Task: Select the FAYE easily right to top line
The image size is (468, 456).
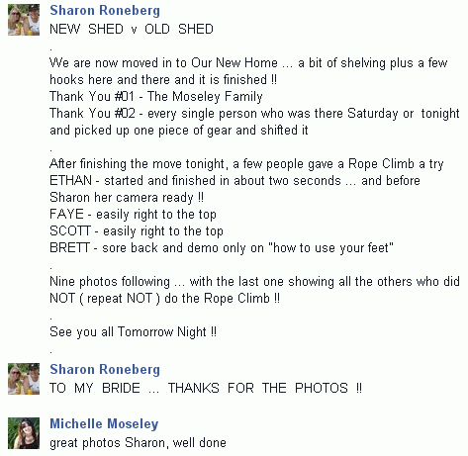Action: [133, 215]
